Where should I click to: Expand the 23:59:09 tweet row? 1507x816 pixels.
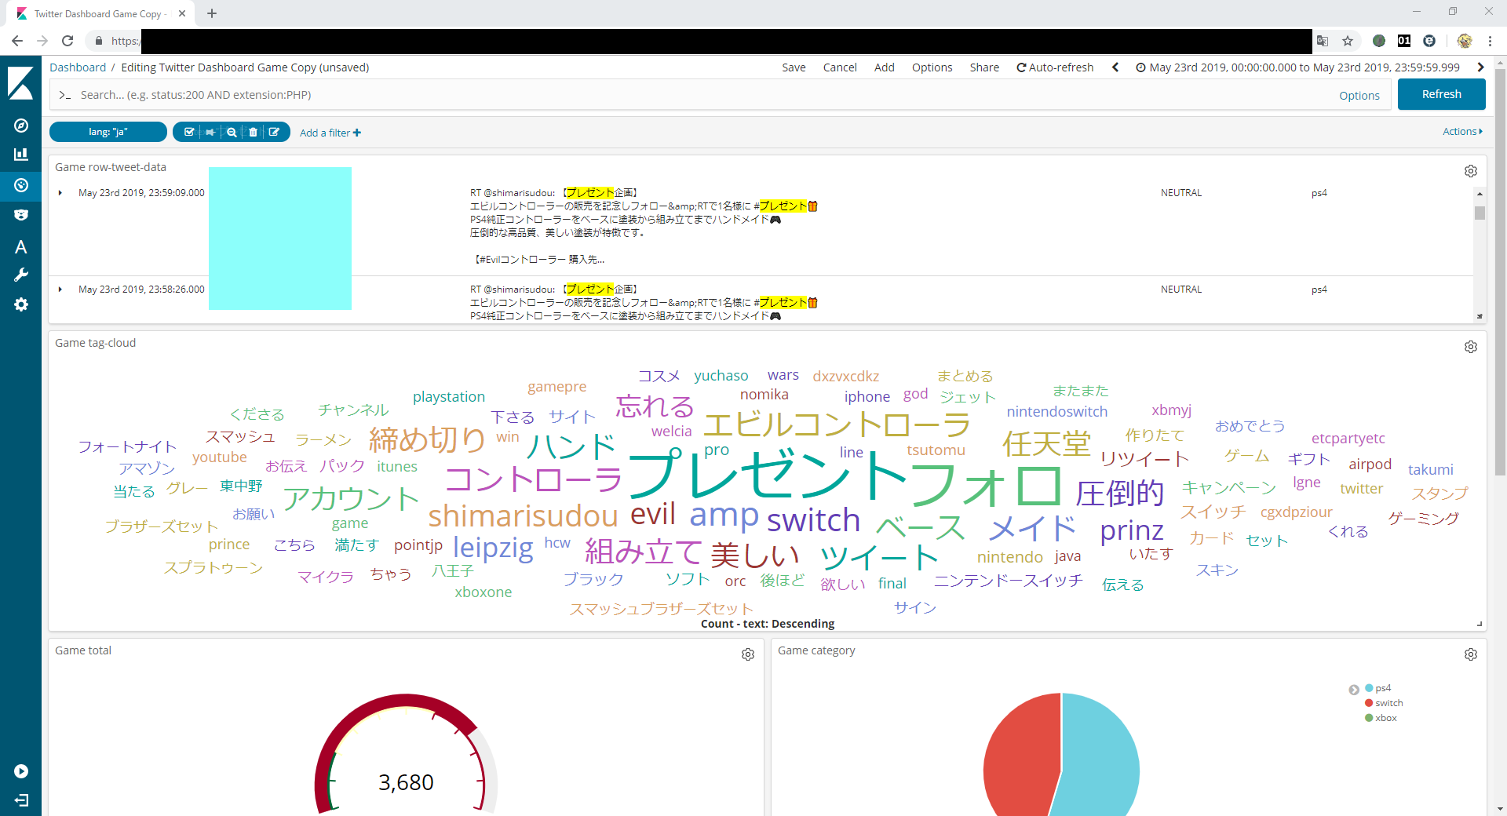[x=60, y=193]
